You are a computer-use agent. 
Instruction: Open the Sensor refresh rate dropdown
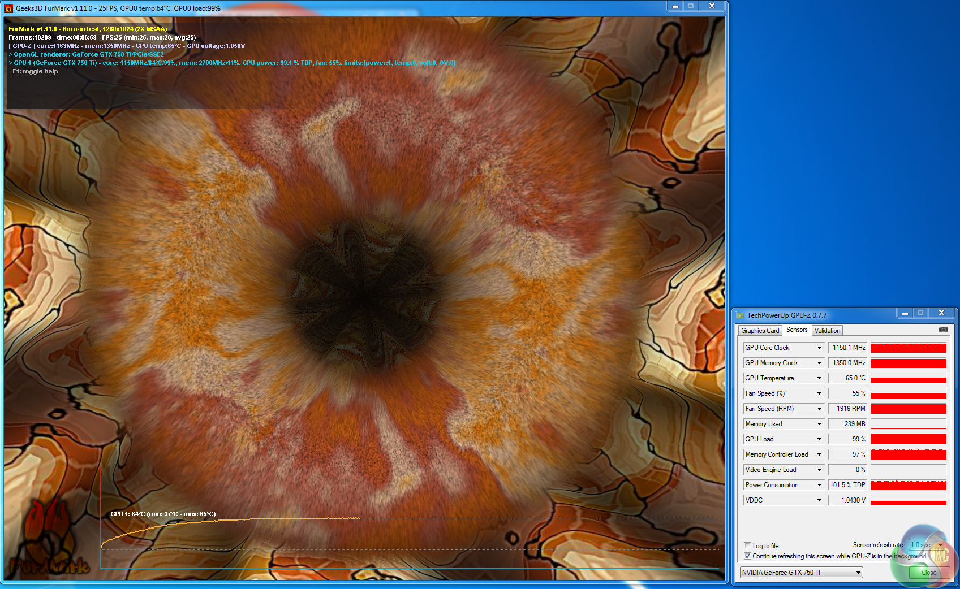(940, 545)
